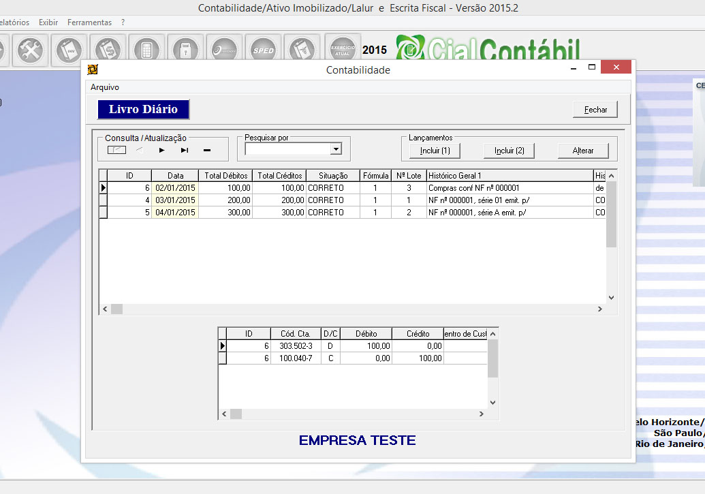Click the main grid horizontal scrollbar right arrow

point(599,309)
